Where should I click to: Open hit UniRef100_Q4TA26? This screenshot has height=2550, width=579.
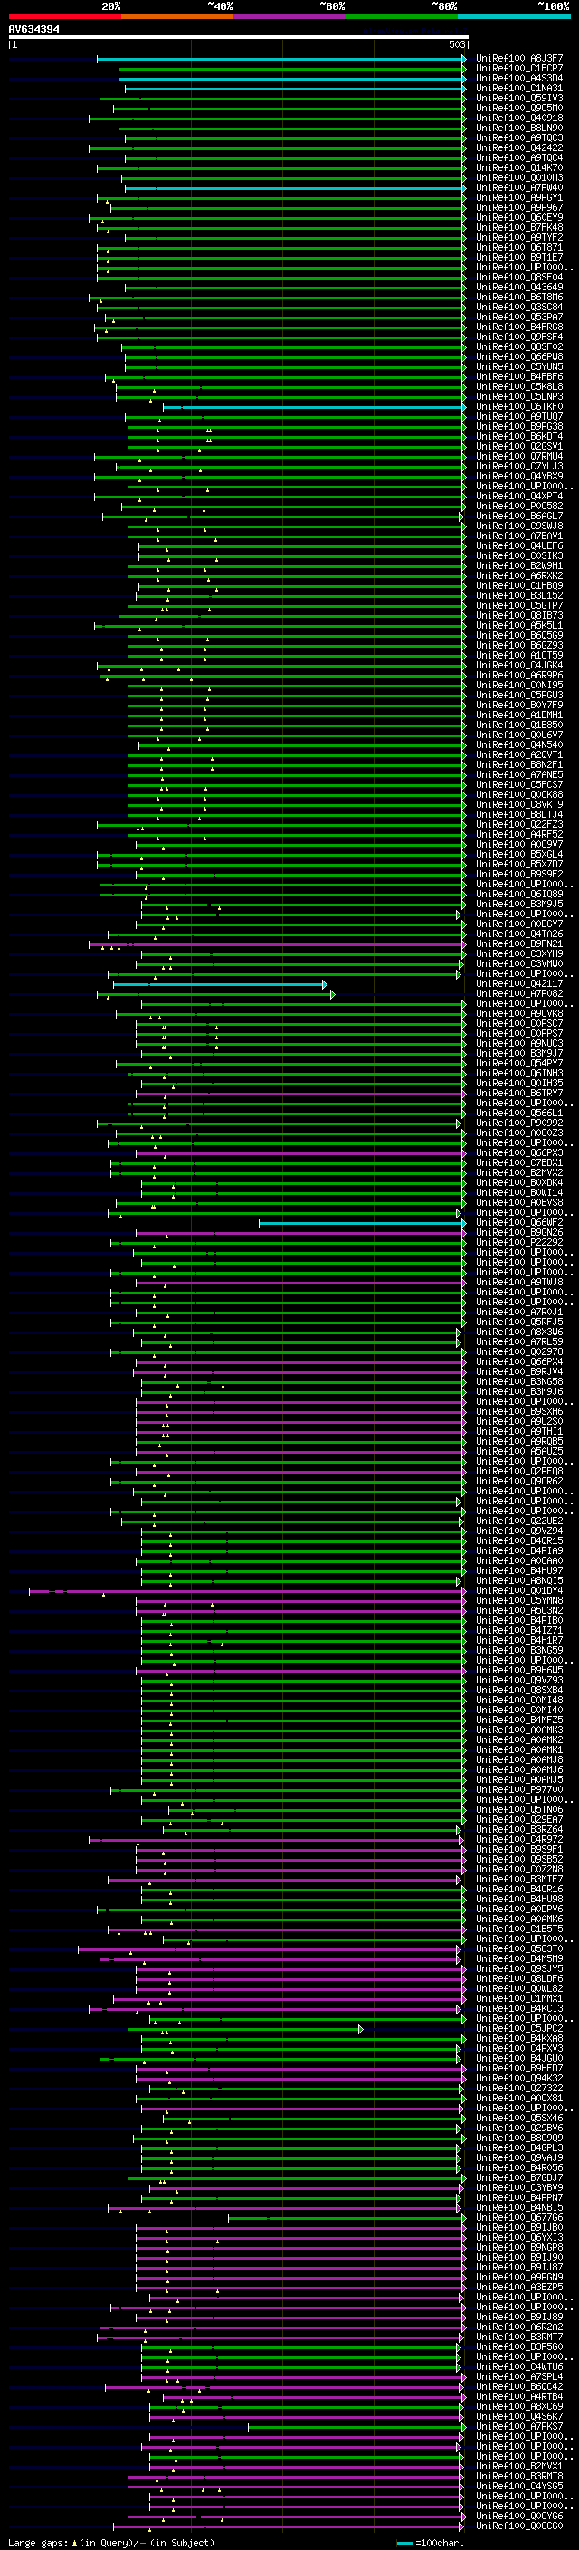tap(519, 934)
